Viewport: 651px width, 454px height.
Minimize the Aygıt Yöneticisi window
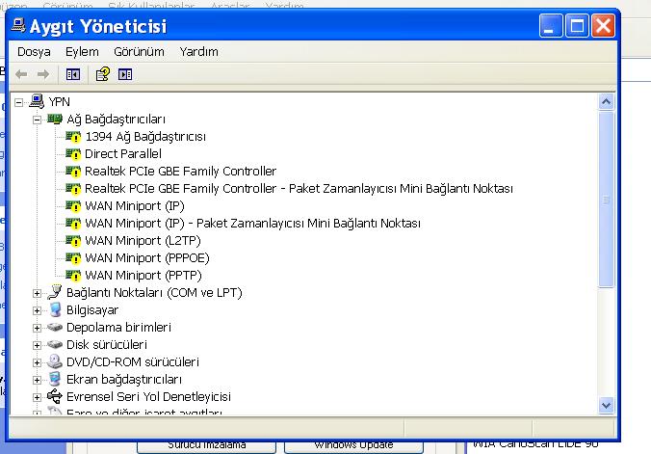pyautogui.click(x=551, y=26)
